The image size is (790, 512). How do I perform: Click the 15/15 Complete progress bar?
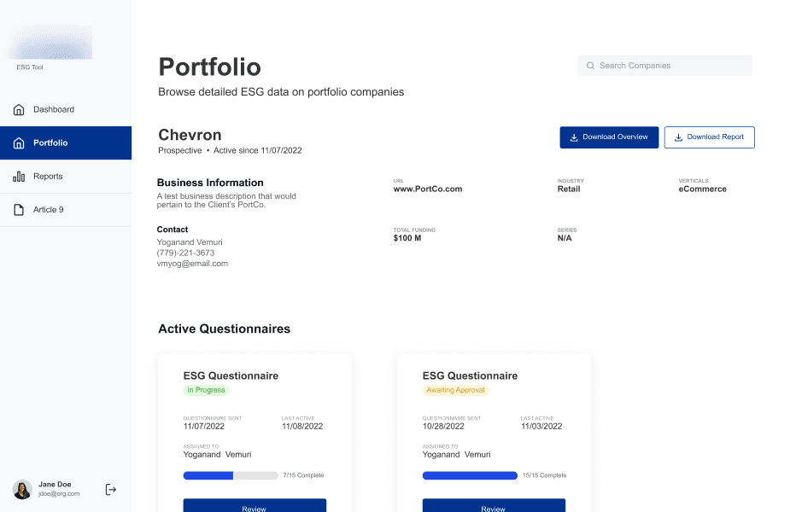[470, 476]
